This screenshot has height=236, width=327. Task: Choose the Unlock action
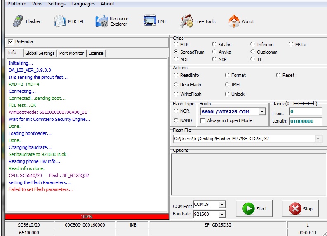tap(227, 94)
